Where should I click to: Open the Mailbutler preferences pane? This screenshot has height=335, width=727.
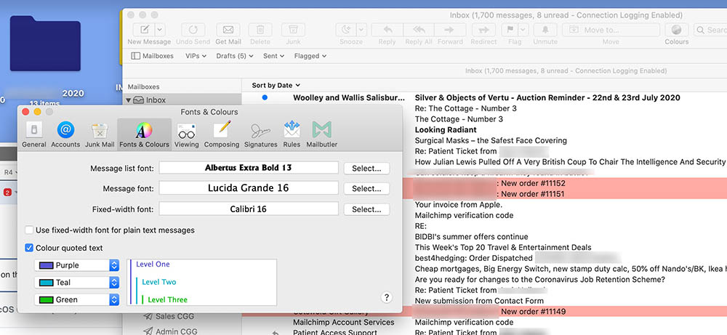(x=321, y=134)
